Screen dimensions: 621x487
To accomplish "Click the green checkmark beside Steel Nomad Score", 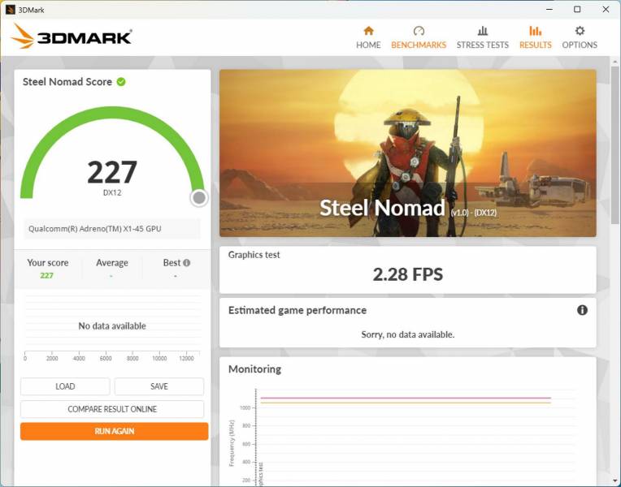I will pyautogui.click(x=121, y=82).
